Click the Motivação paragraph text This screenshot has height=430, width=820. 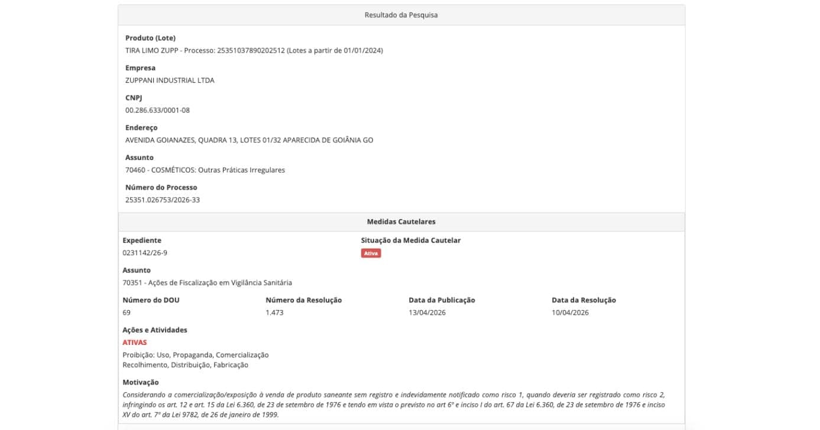(x=394, y=405)
